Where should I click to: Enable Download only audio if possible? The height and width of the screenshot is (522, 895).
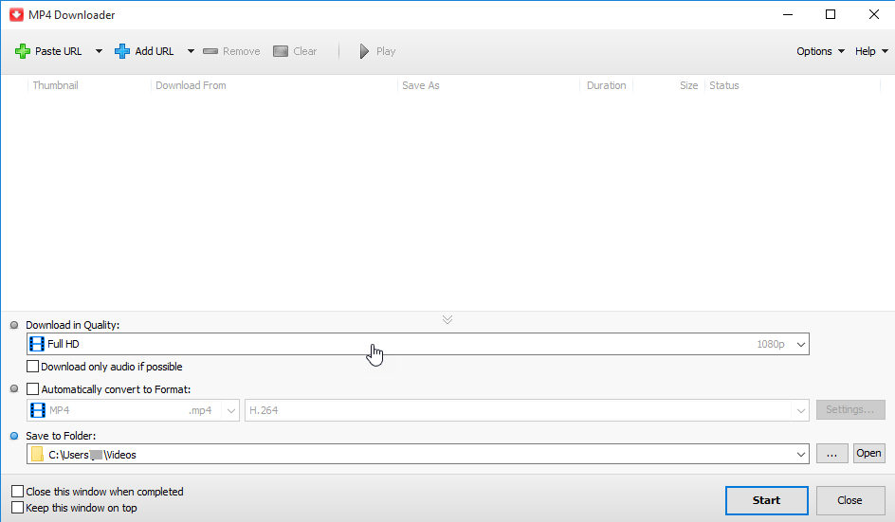[x=32, y=367]
